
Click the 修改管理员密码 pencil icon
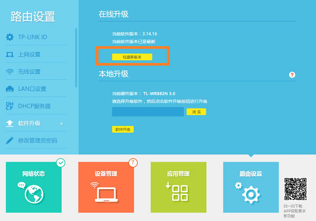point(9,141)
